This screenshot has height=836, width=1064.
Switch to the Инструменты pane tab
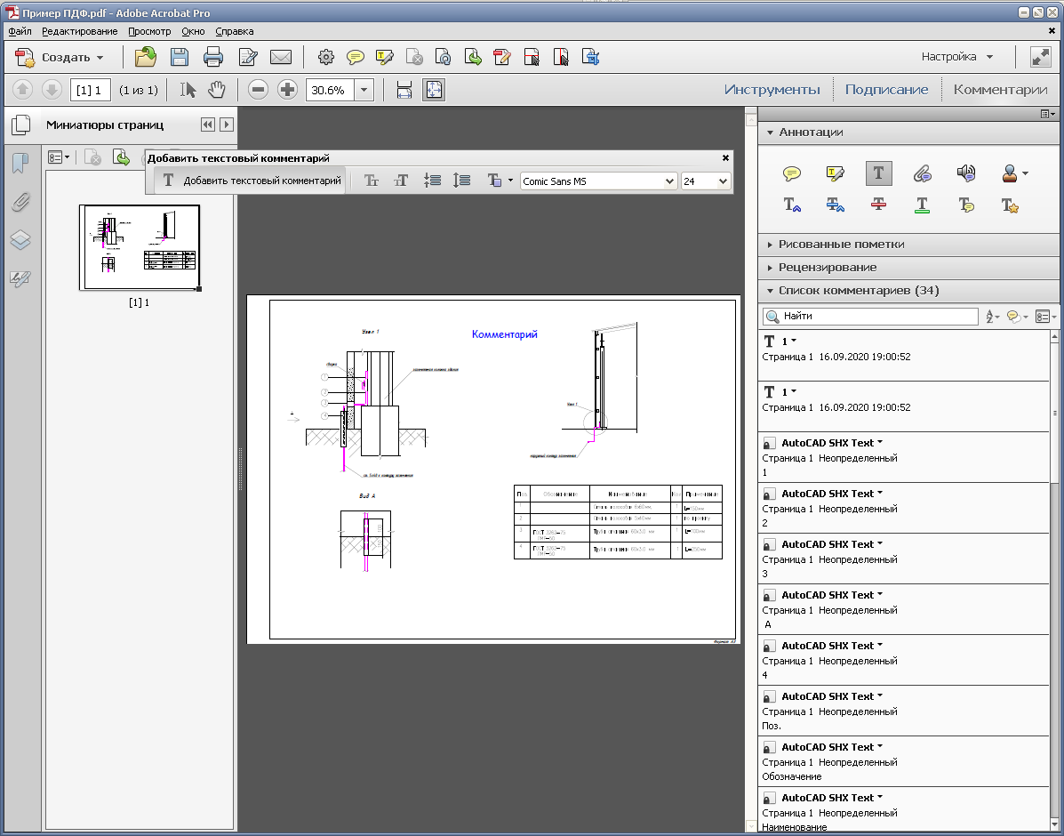[x=772, y=90]
